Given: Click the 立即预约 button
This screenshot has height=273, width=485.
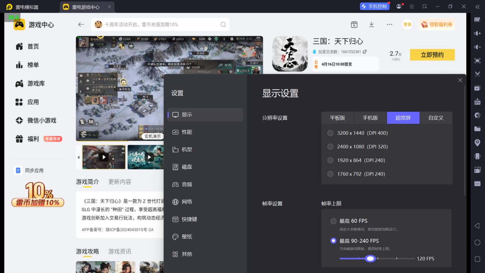Looking at the screenshot, I should point(432,55).
